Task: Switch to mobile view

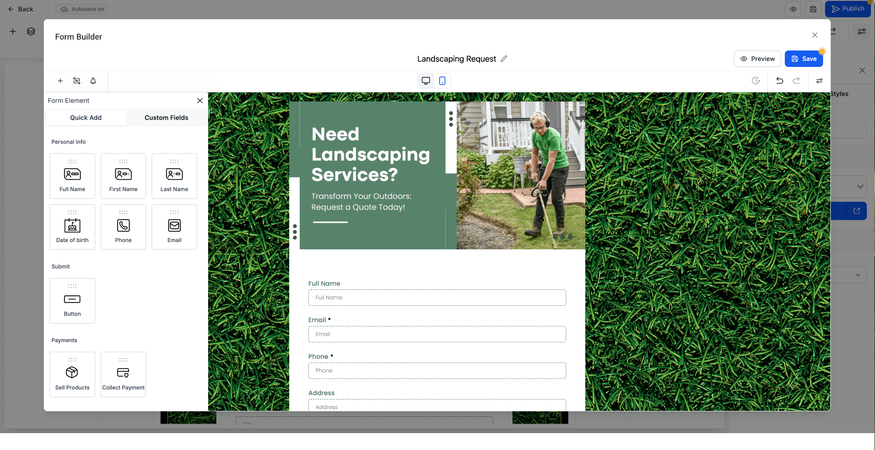Action: 442,81
